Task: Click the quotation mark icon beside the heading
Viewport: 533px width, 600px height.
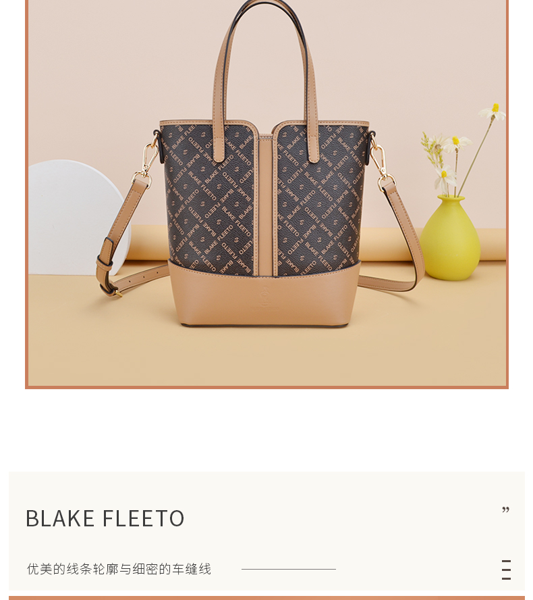Action: (x=505, y=509)
